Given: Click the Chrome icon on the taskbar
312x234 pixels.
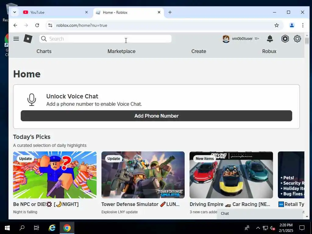Looking at the screenshot, I should (67, 228).
